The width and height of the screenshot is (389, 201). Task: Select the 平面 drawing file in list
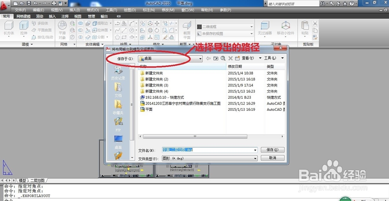pos(146,109)
